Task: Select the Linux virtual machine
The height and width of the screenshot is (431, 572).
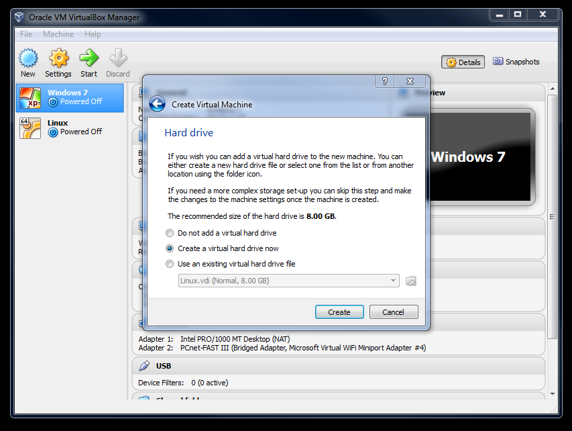Action: tap(70, 128)
